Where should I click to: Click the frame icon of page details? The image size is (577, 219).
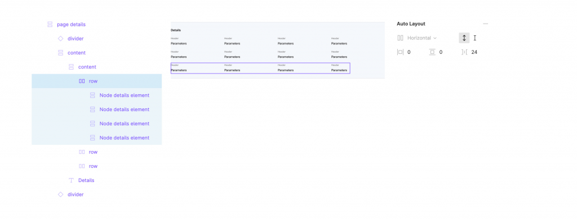[x=50, y=25]
